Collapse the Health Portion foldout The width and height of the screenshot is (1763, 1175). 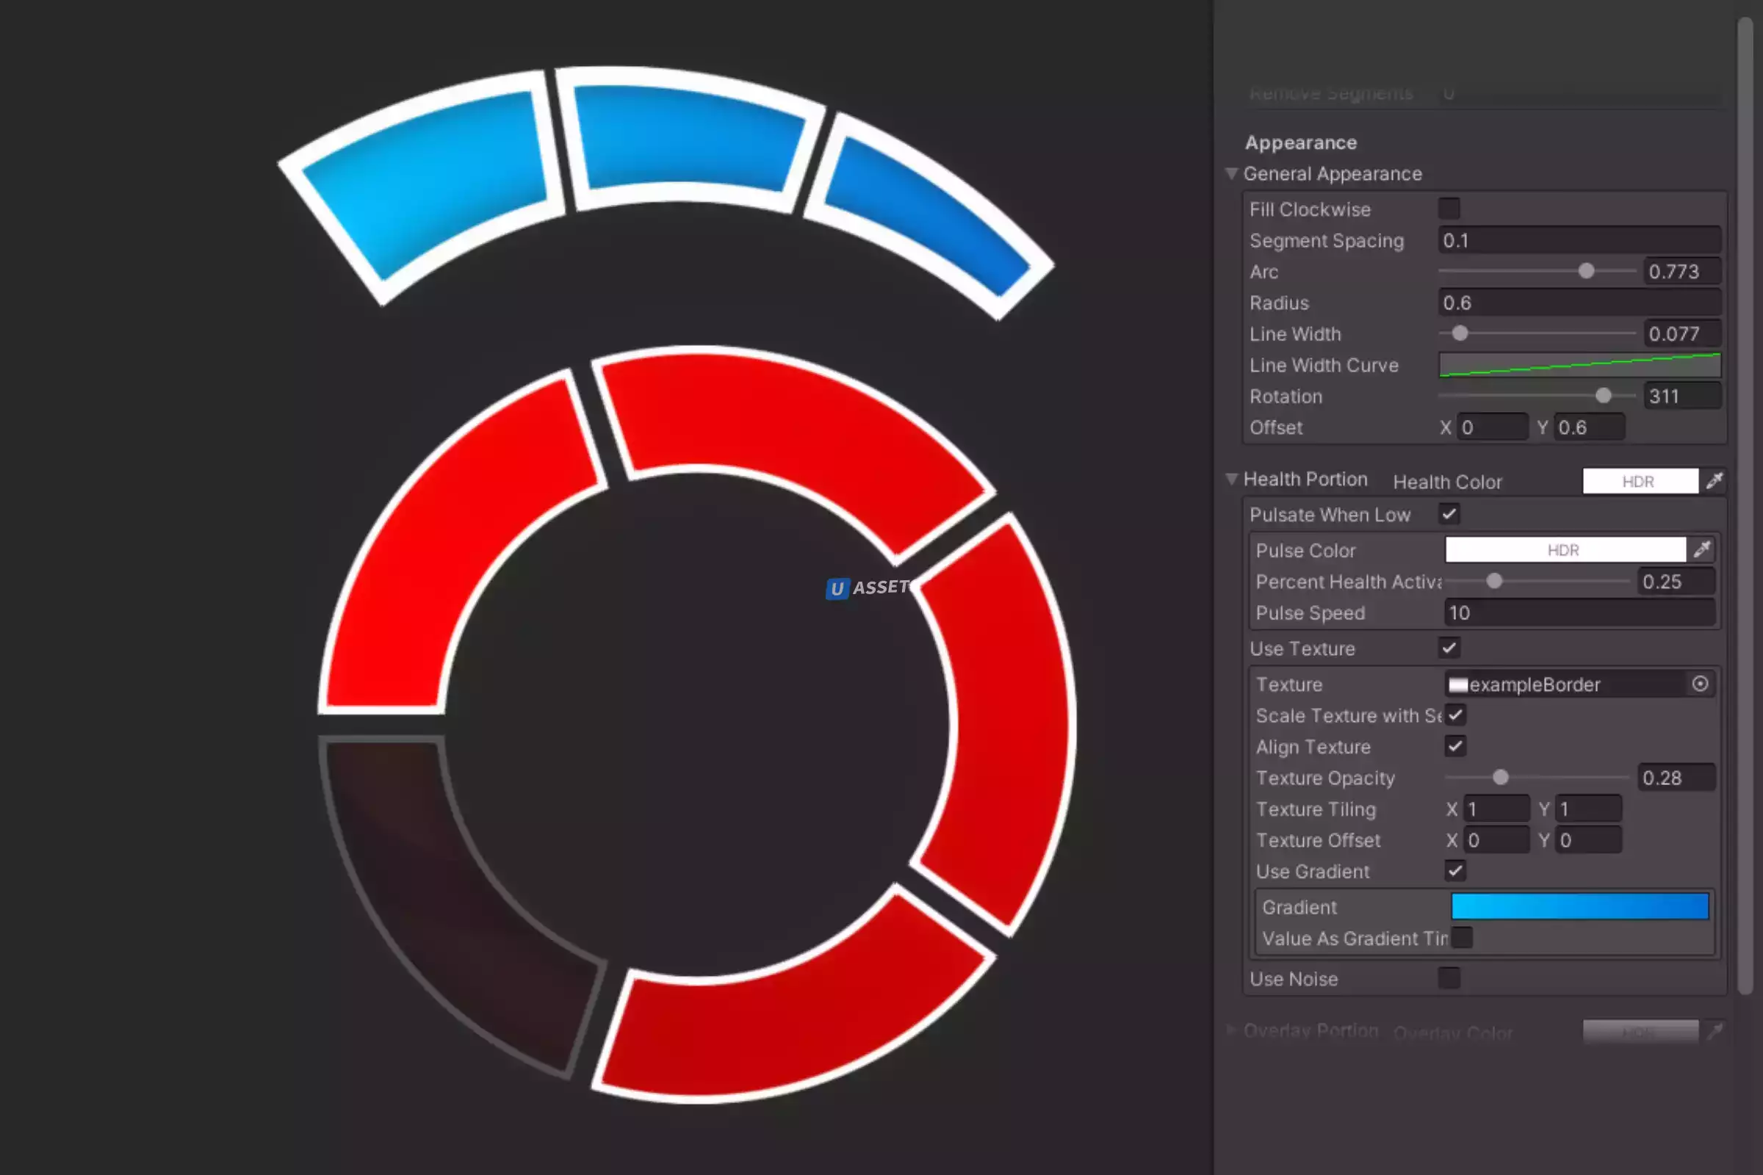[x=1232, y=479]
